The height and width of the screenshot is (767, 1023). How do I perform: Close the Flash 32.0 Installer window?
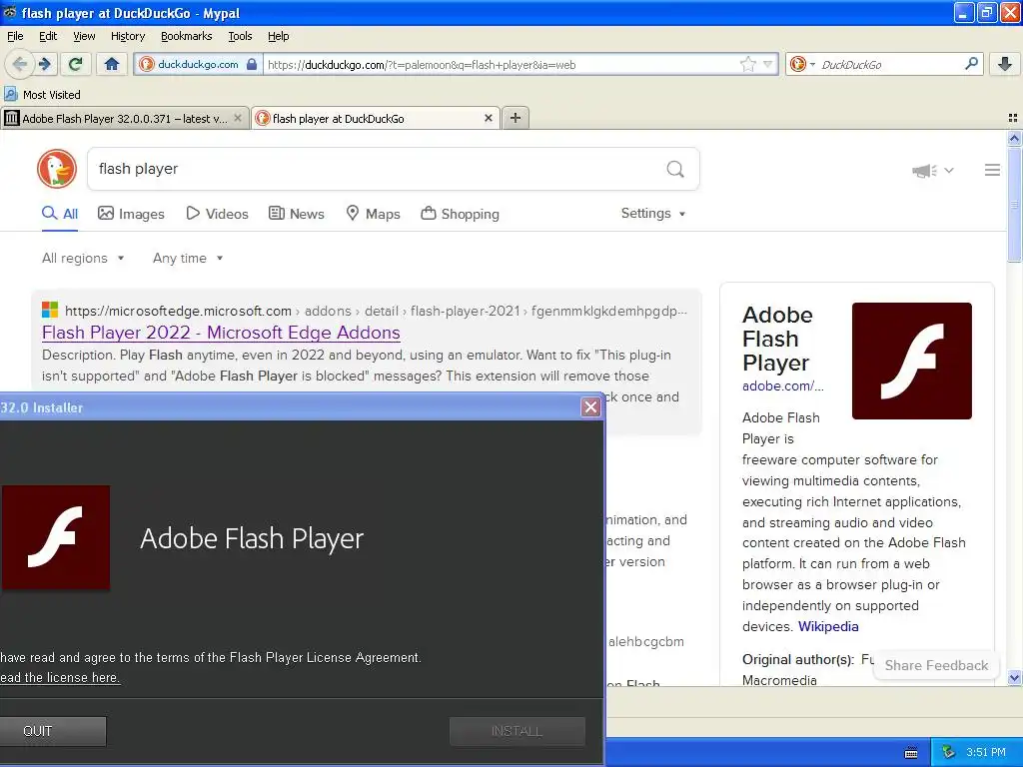click(591, 407)
